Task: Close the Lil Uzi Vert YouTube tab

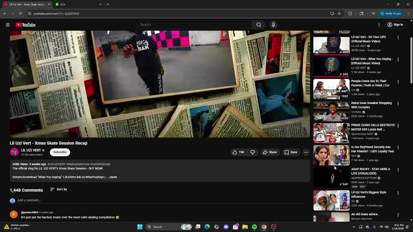Action: (x=49, y=5)
